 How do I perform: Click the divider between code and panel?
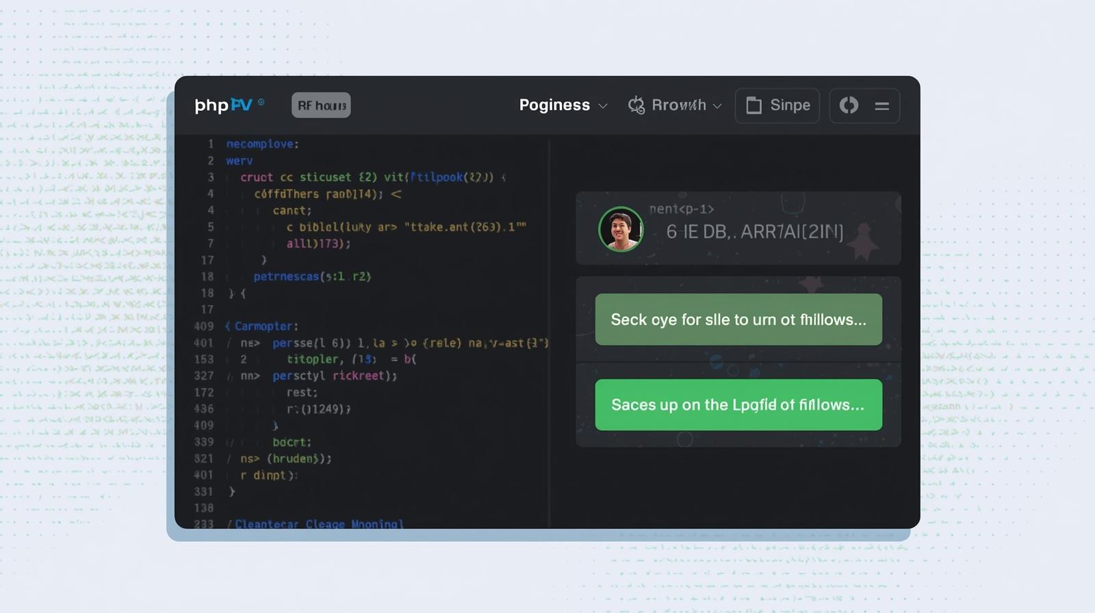(549, 328)
